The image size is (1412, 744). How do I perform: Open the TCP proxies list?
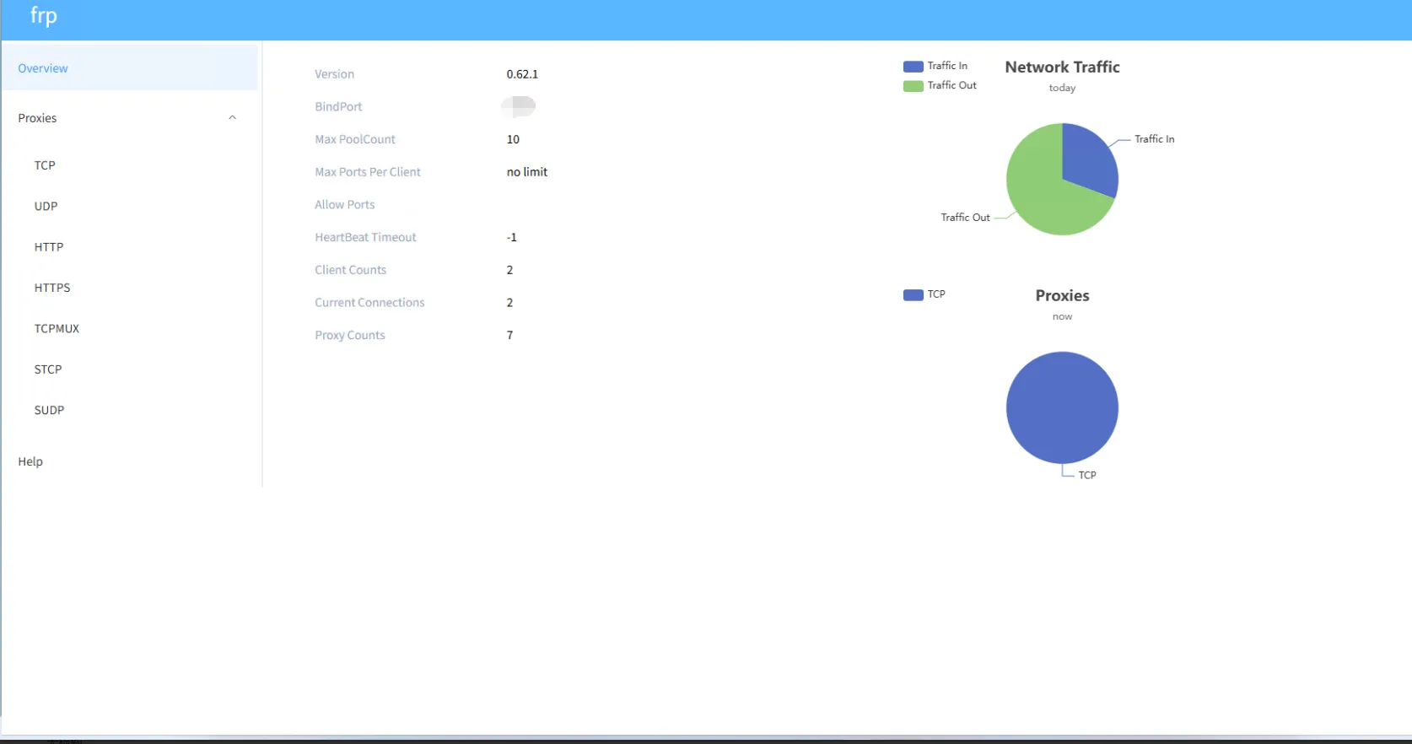[x=45, y=165]
